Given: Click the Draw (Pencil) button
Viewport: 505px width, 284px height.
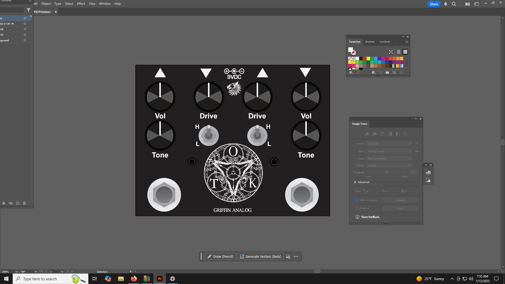Looking at the screenshot, I should pos(220,256).
